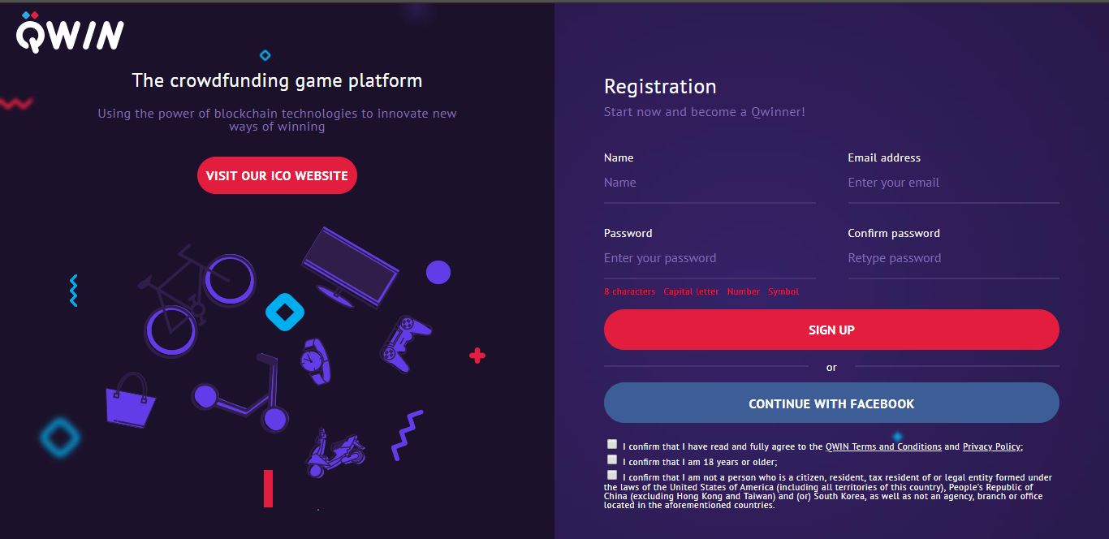Click the game controller illustration icon

point(404,340)
